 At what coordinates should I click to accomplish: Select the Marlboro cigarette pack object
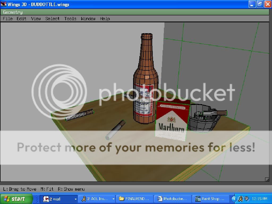(171, 121)
